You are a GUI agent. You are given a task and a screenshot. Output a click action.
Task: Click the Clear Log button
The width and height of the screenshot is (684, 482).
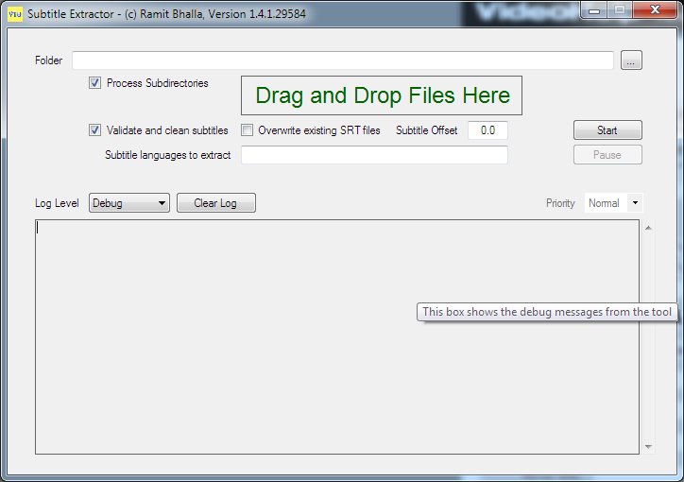tap(216, 203)
